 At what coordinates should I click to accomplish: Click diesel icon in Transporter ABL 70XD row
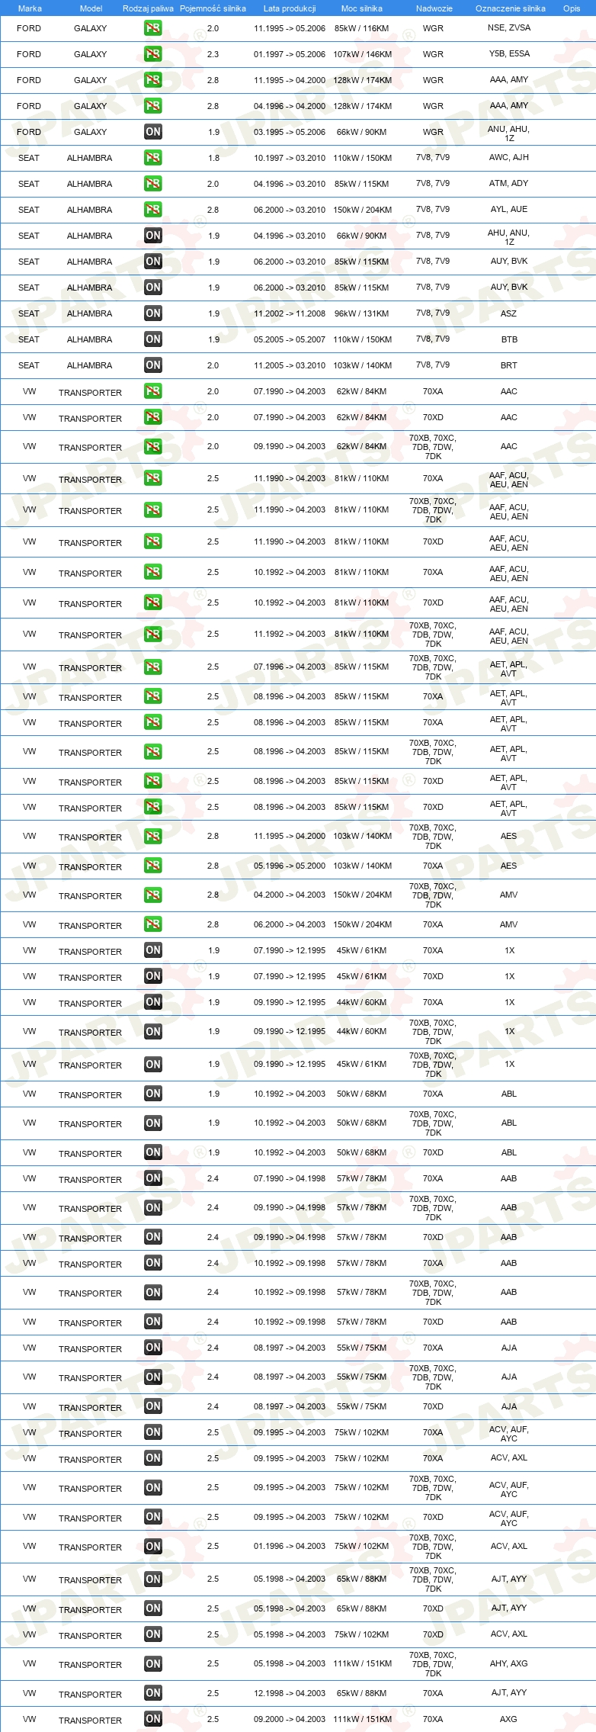pyautogui.click(x=152, y=1152)
